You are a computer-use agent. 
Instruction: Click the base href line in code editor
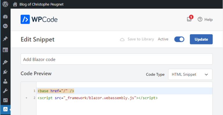[56, 91]
